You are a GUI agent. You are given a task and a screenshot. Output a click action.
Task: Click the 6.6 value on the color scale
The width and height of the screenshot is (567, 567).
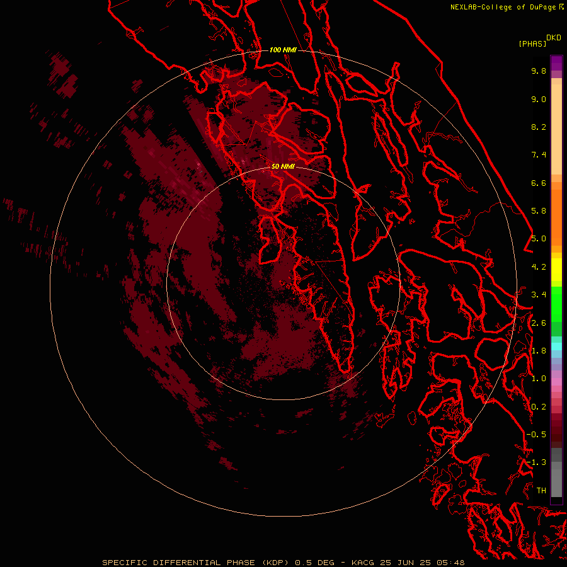539,183
